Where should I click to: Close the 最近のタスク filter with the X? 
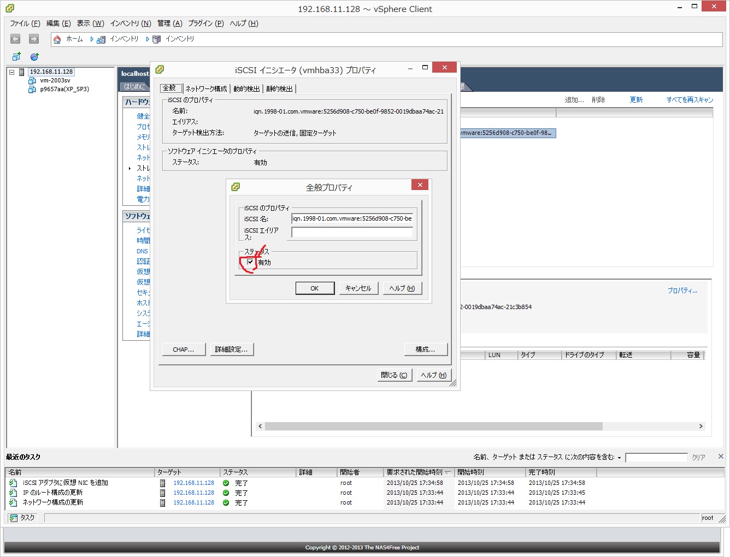coord(721,457)
